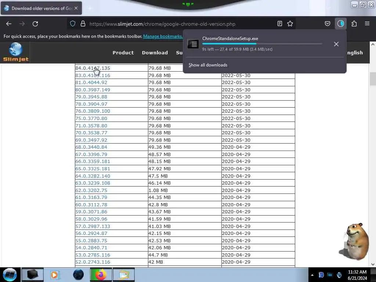The height and width of the screenshot is (282, 376).
Task: Open the tracking protection shield icon
Action: tap(73, 24)
